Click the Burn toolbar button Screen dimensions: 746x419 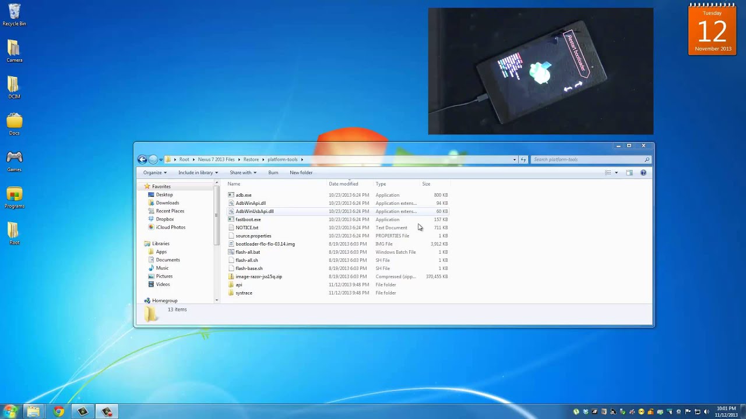[x=273, y=173]
